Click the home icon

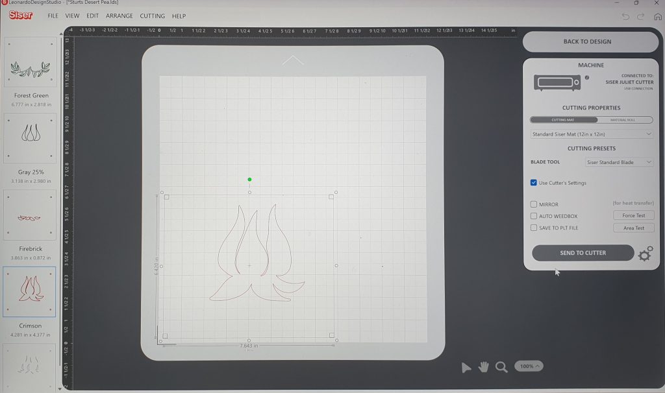coord(658,16)
